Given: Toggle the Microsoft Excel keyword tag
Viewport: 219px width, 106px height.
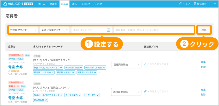Looking at the screenshot, I should [x=74, y=68].
